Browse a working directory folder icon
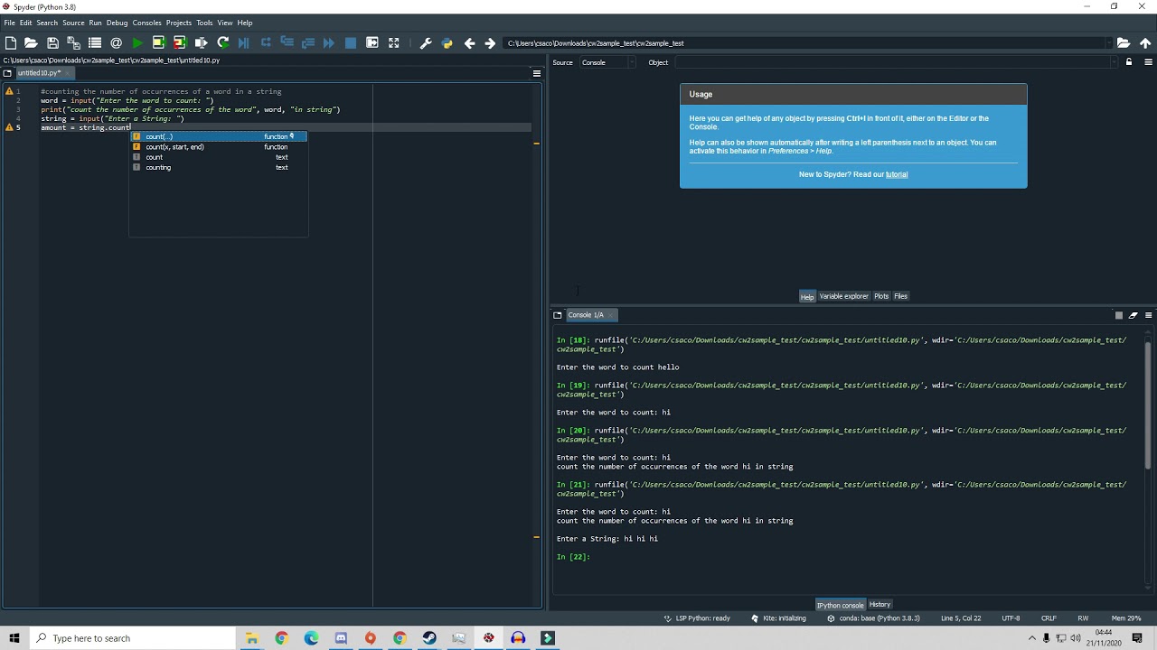This screenshot has width=1157, height=650. 1124,42
